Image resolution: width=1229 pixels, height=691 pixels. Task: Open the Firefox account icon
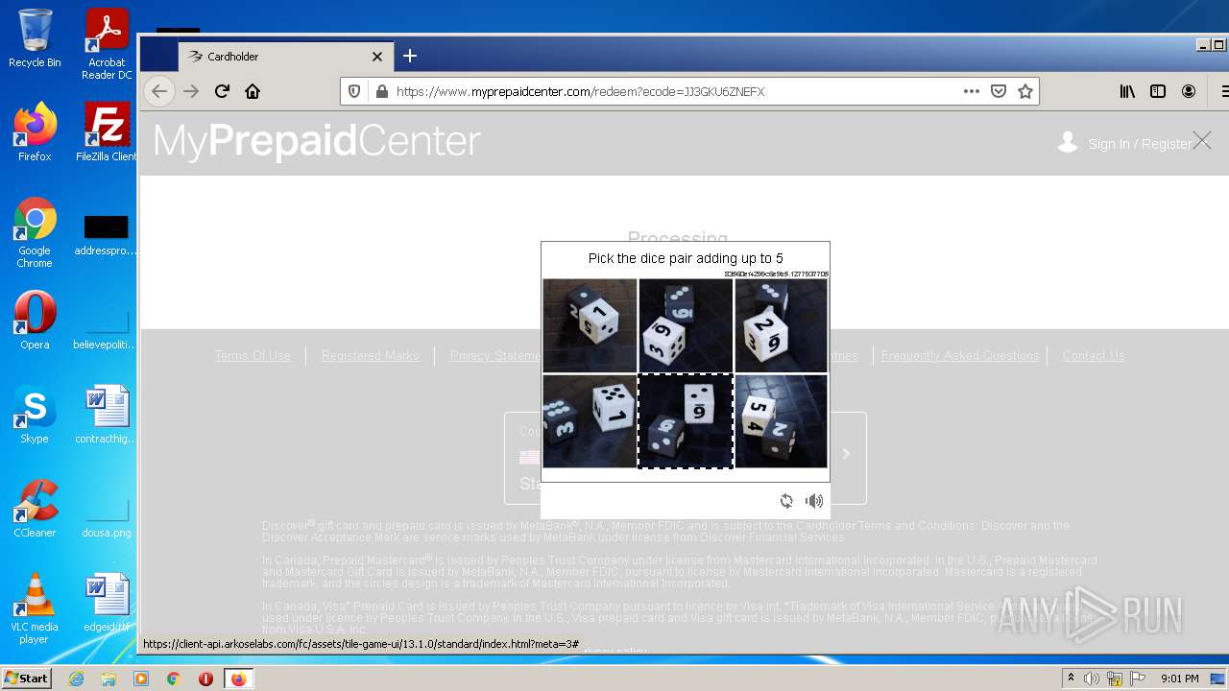pyautogui.click(x=1189, y=91)
